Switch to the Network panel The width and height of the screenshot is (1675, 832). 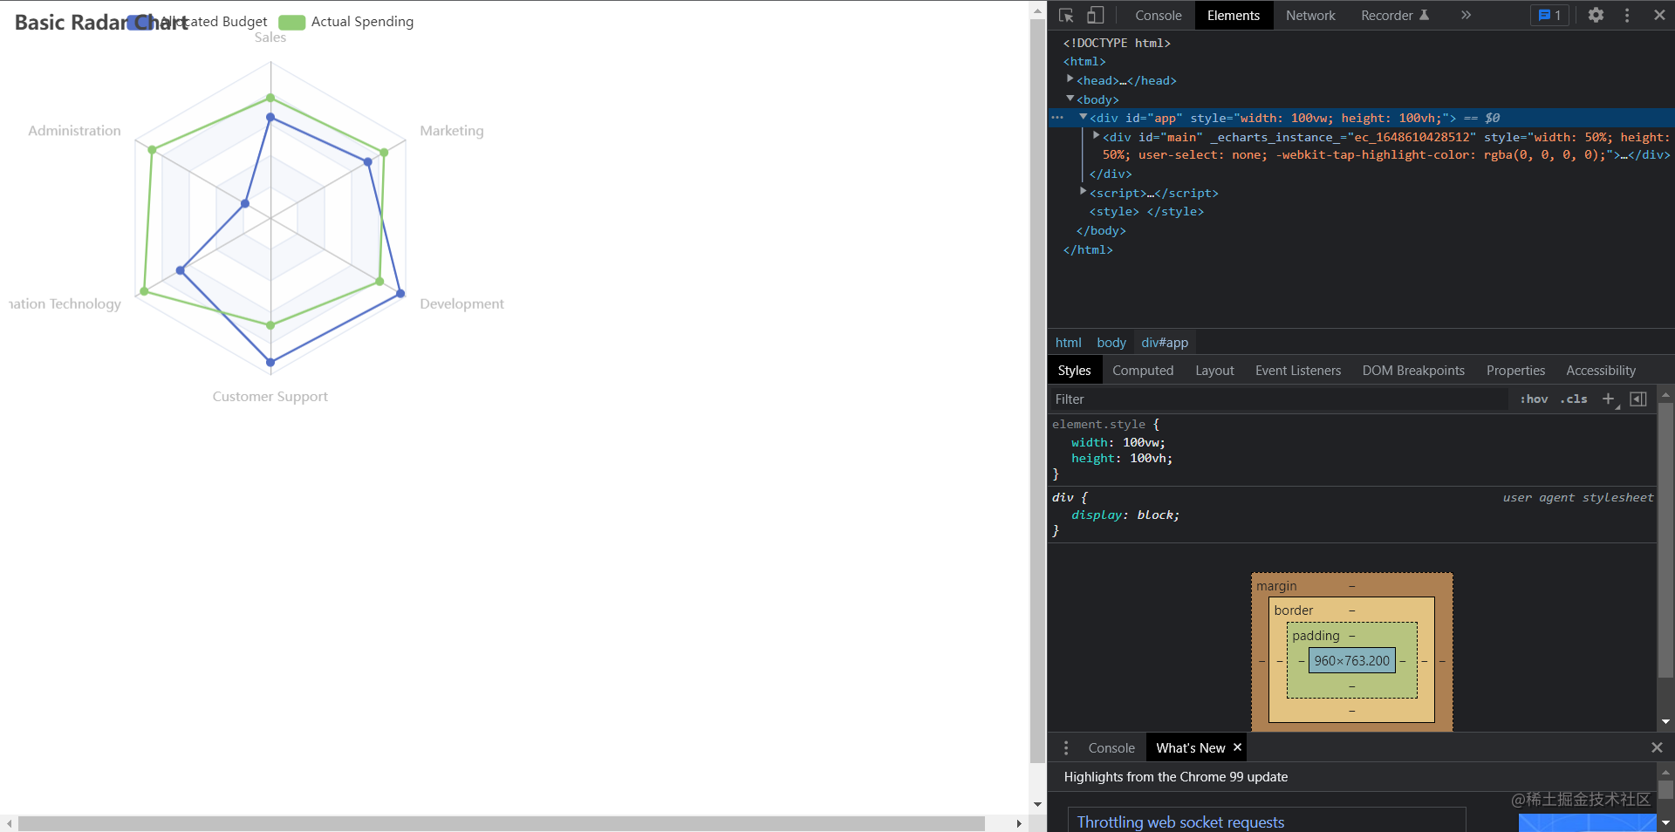(1310, 15)
